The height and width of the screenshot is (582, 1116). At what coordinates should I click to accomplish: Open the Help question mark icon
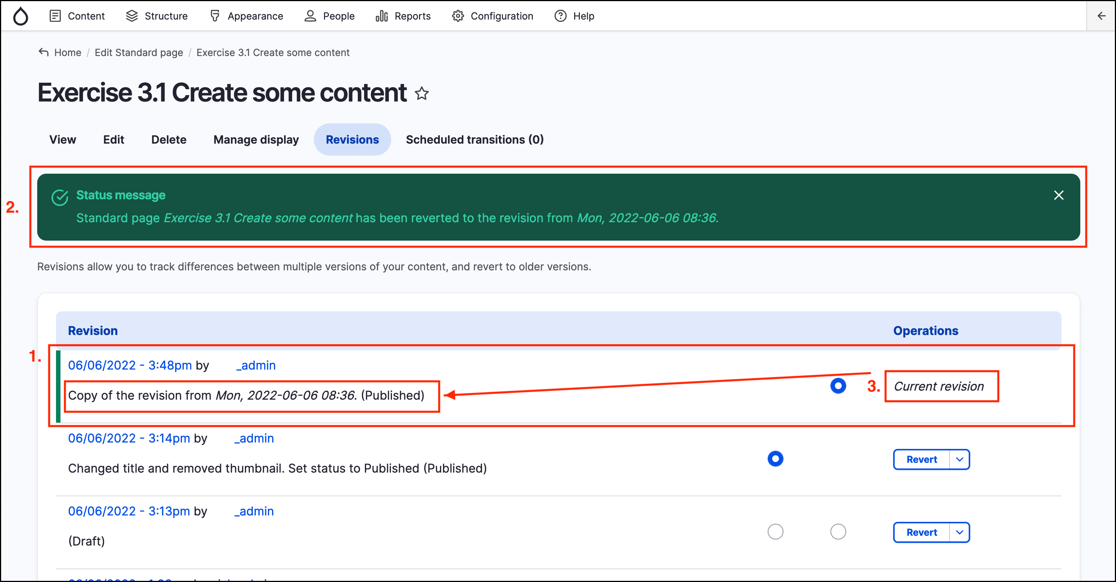(560, 16)
